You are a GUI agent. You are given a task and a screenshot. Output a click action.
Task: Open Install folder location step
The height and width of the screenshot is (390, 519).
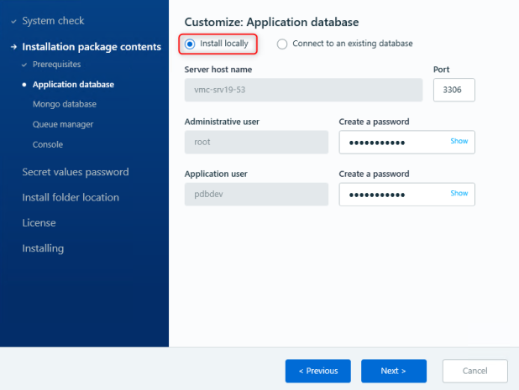coord(71,198)
